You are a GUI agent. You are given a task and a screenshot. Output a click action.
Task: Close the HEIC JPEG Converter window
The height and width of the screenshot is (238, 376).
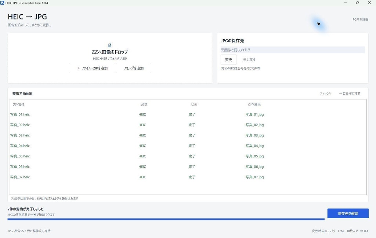(369, 3)
